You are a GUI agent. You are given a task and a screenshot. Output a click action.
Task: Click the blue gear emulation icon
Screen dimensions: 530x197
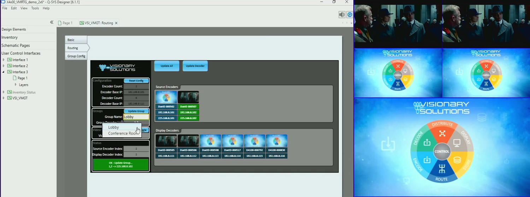click(x=349, y=14)
